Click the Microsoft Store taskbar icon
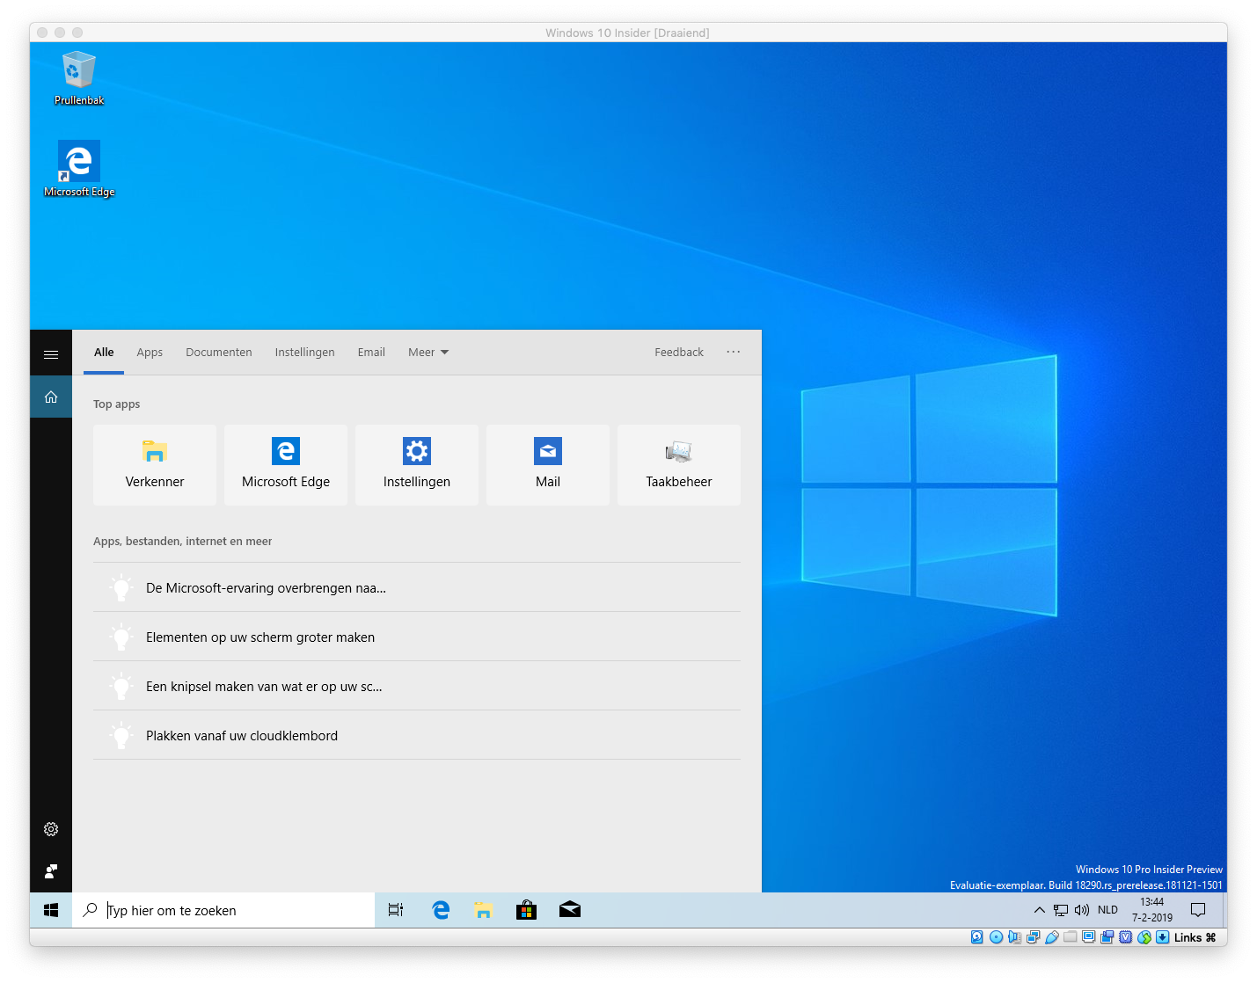1257x983 pixels. (526, 910)
